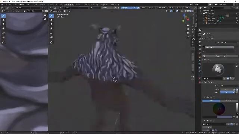Select the Mask tool in the image editor
This screenshot has width=239, height=134.
[3, 37]
